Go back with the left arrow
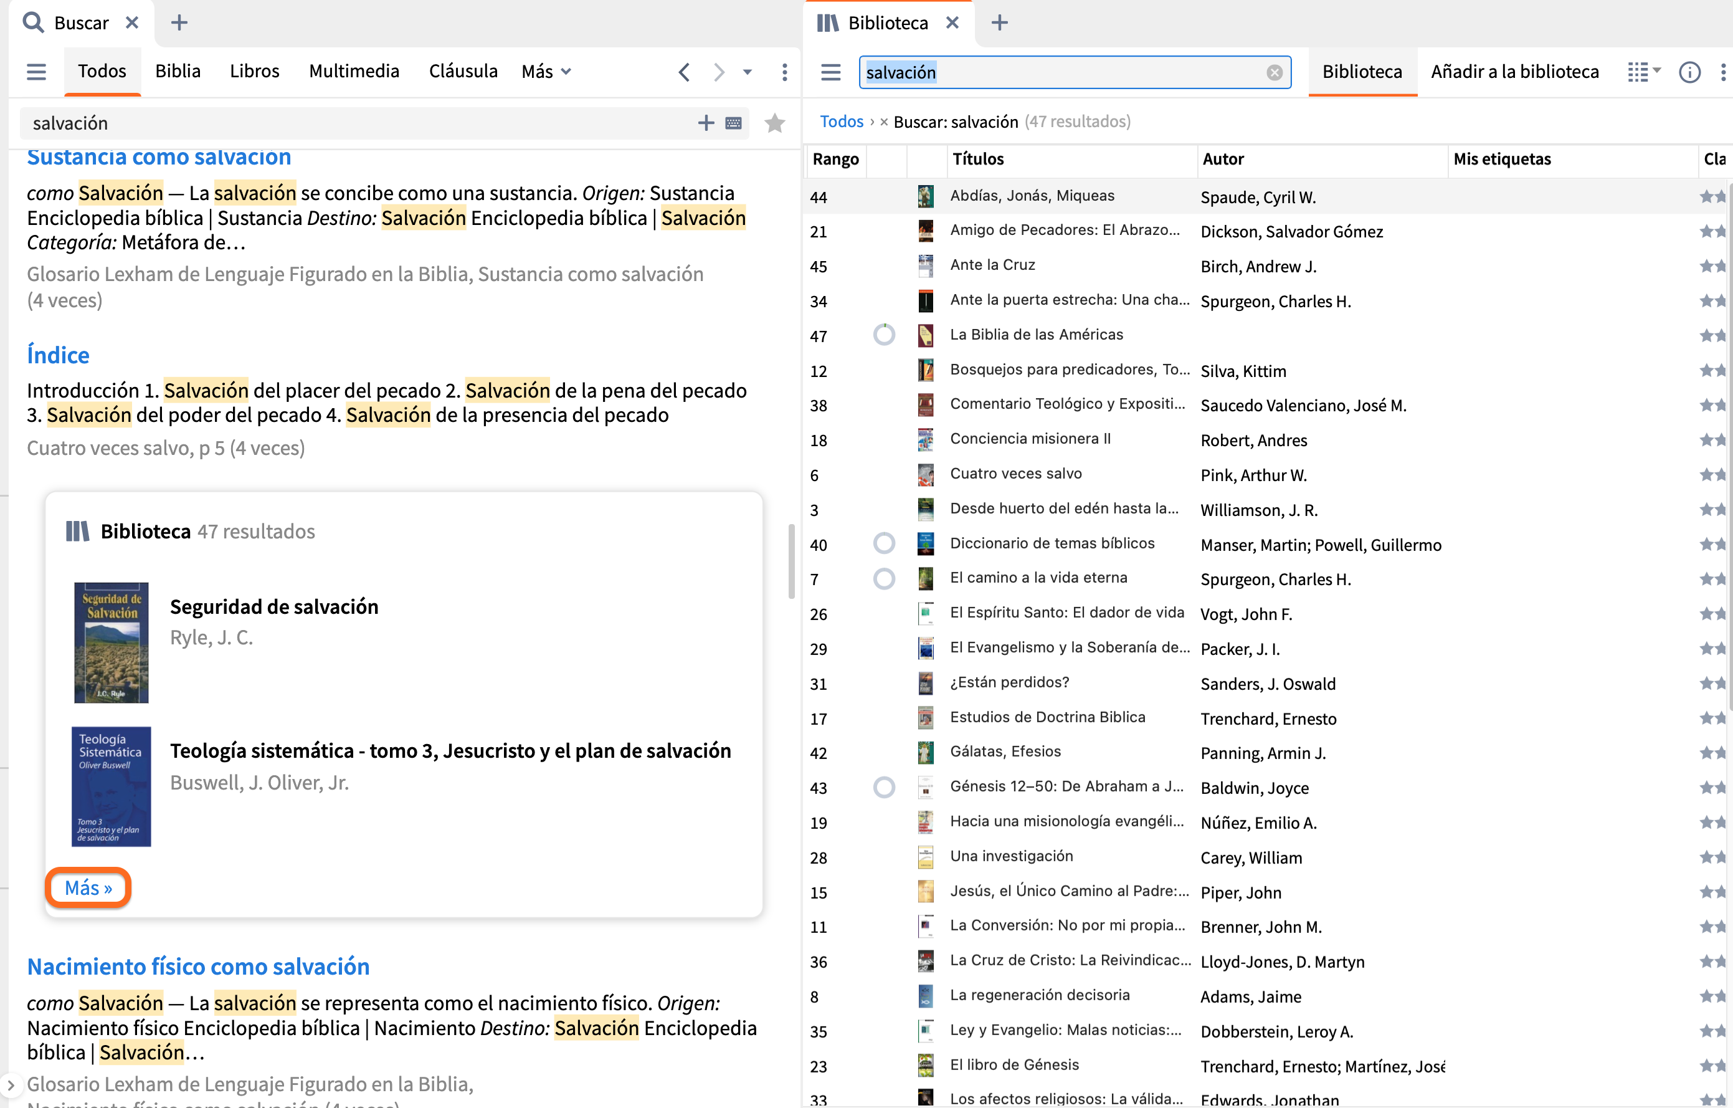 click(685, 71)
